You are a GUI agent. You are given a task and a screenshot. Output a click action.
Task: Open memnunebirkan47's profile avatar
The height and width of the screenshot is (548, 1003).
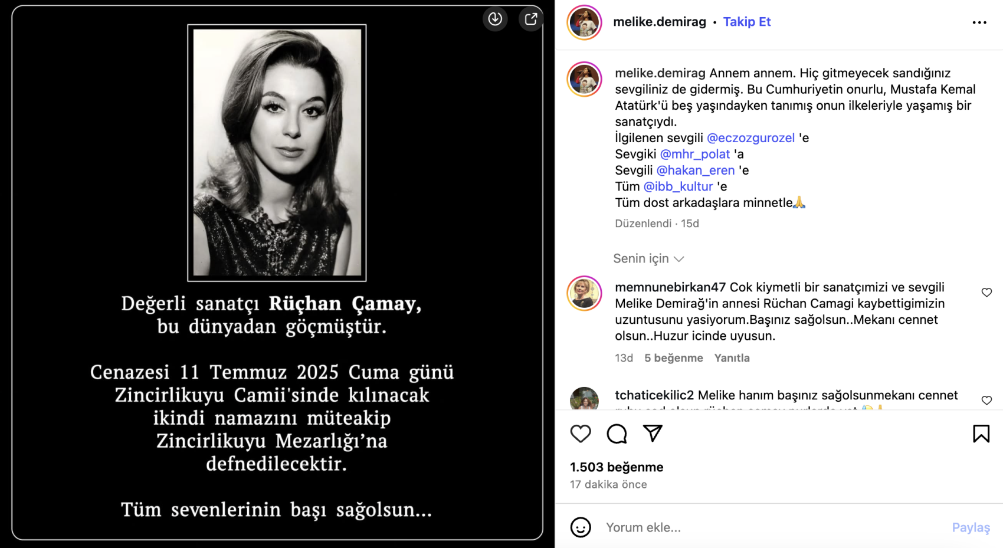point(584,293)
